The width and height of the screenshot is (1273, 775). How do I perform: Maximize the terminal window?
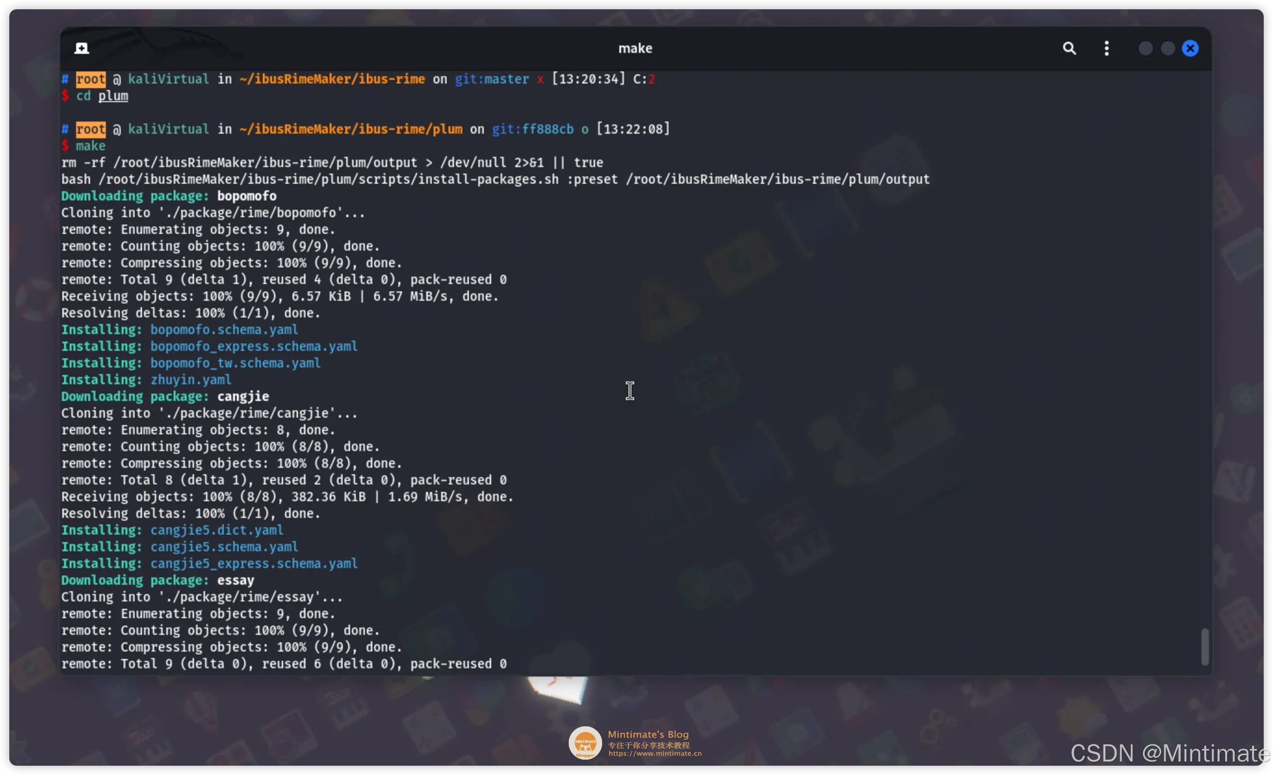tap(1167, 48)
